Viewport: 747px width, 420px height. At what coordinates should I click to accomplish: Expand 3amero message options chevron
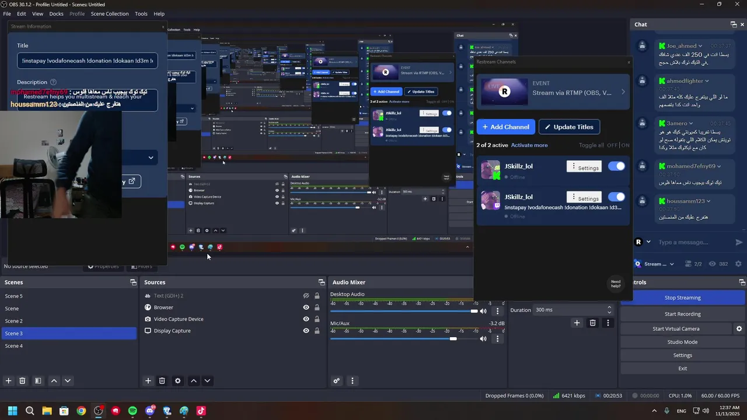(691, 124)
